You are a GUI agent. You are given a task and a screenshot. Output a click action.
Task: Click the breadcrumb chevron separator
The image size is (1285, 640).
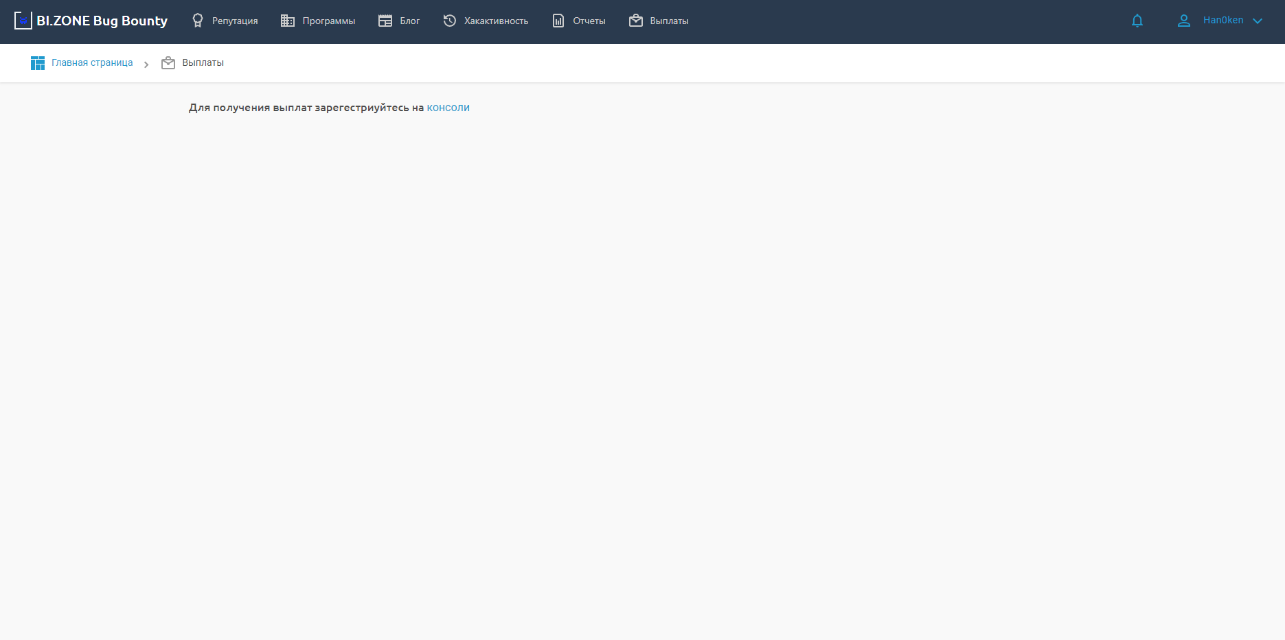point(146,64)
